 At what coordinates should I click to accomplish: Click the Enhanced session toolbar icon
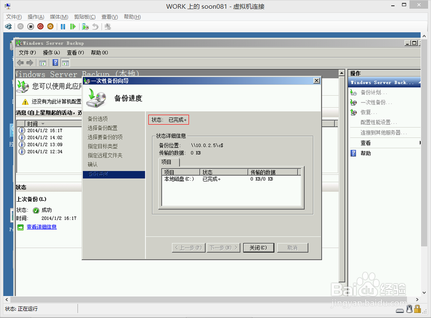click(108, 27)
